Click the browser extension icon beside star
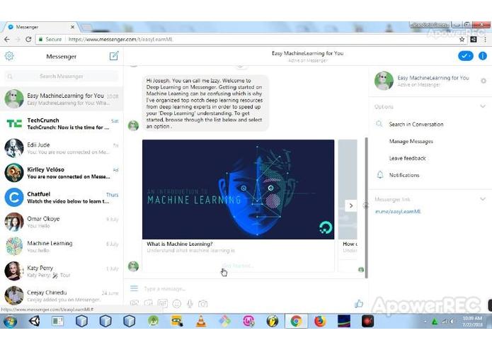 point(474,39)
